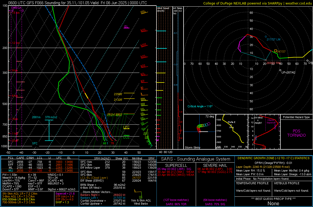This screenshot has height=207, width=313.
Task: Click the magenta EL marker on the skew-T
Action: pos(126,27)
